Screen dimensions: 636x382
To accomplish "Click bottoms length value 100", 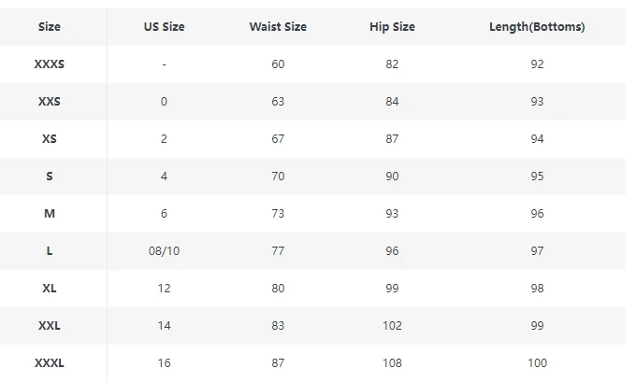I will pos(537,363).
